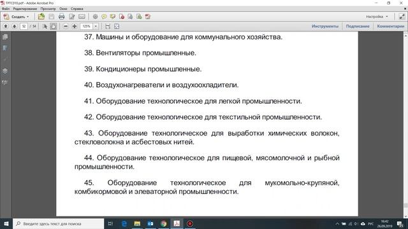The image size is (408, 229).
Task: Click the save floppy disk icon
Action: [x=52, y=17]
